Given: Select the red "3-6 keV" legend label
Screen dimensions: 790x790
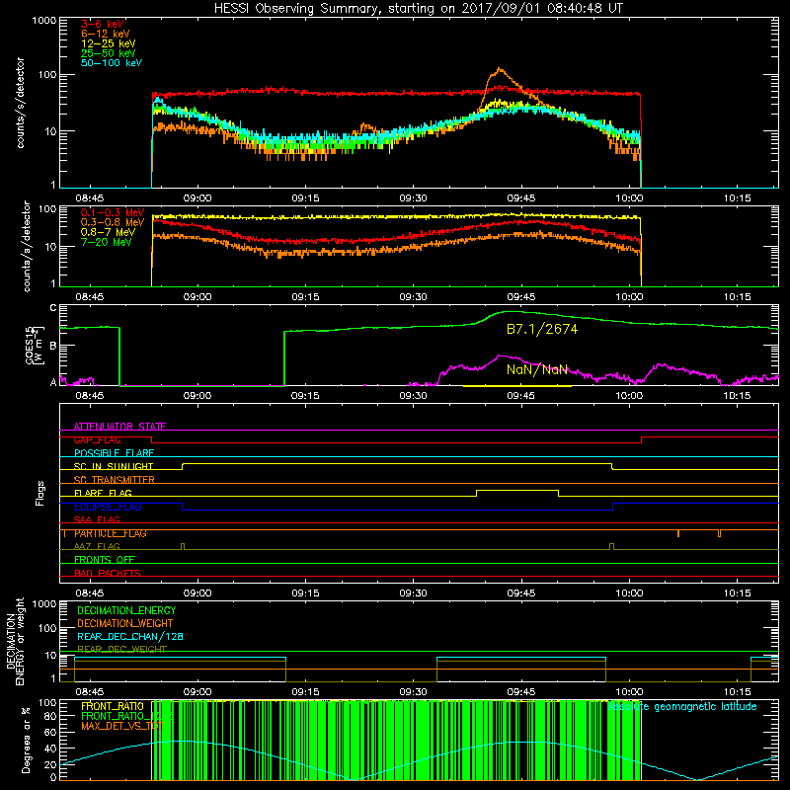Looking at the screenshot, I should [x=103, y=24].
